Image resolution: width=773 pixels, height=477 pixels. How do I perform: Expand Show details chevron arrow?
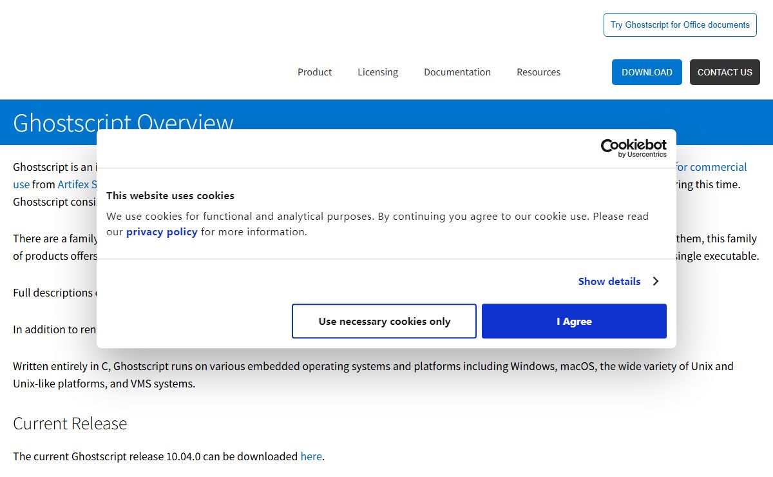coord(655,281)
